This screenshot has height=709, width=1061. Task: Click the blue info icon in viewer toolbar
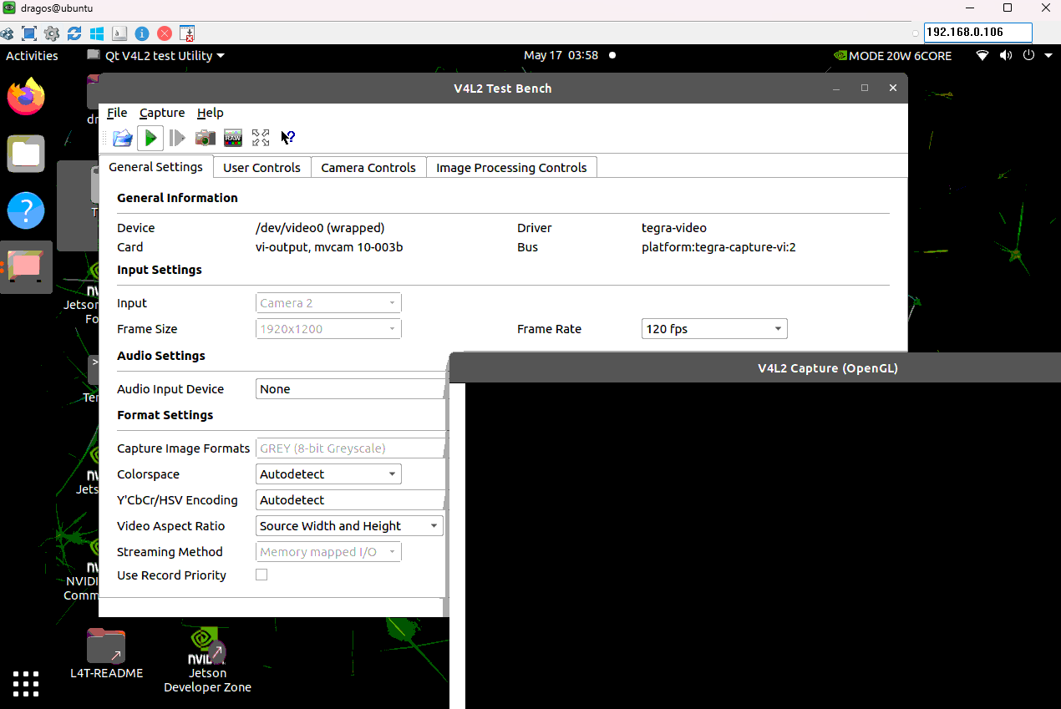(x=142, y=33)
